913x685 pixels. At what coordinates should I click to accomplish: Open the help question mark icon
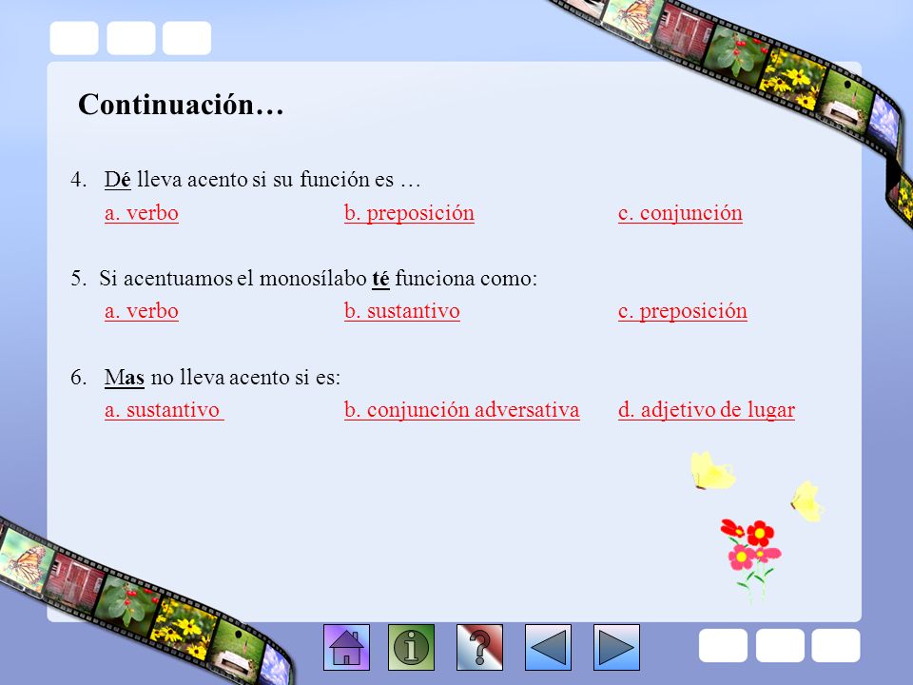479,647
